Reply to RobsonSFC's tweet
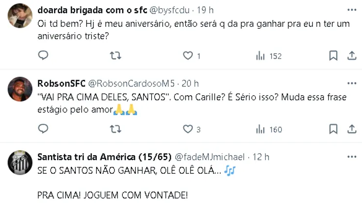362x203 pixels. tap(43, 129)
